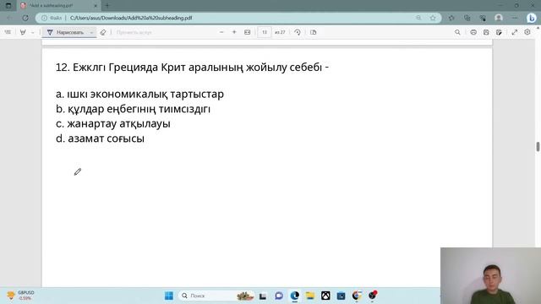Add page to favorites star

pos(433,18)
